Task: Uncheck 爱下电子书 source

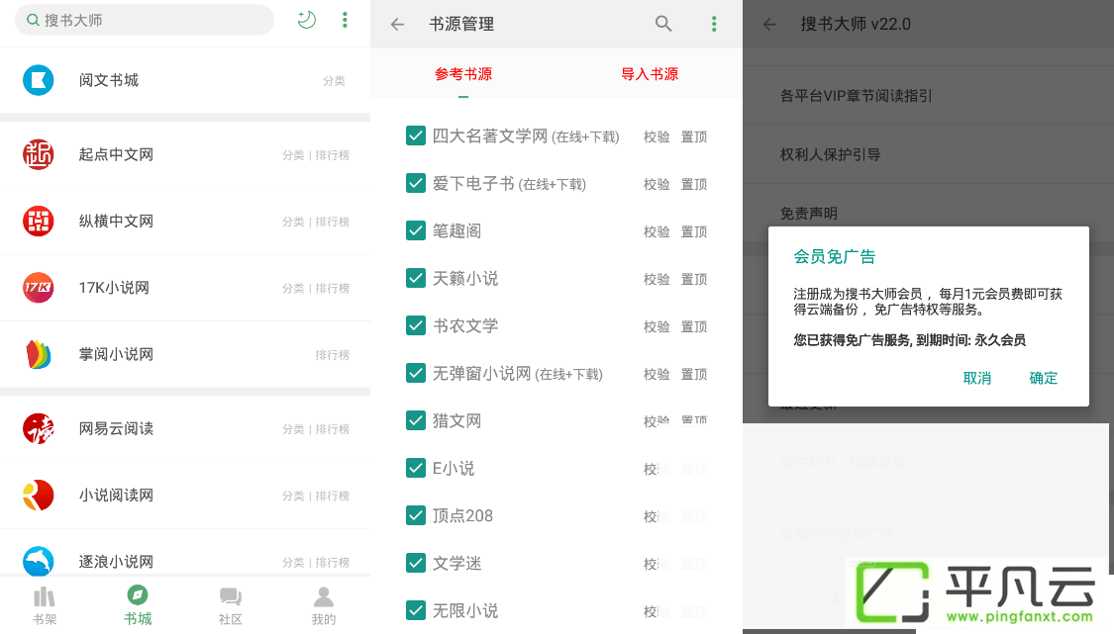Action: point(416,183)
